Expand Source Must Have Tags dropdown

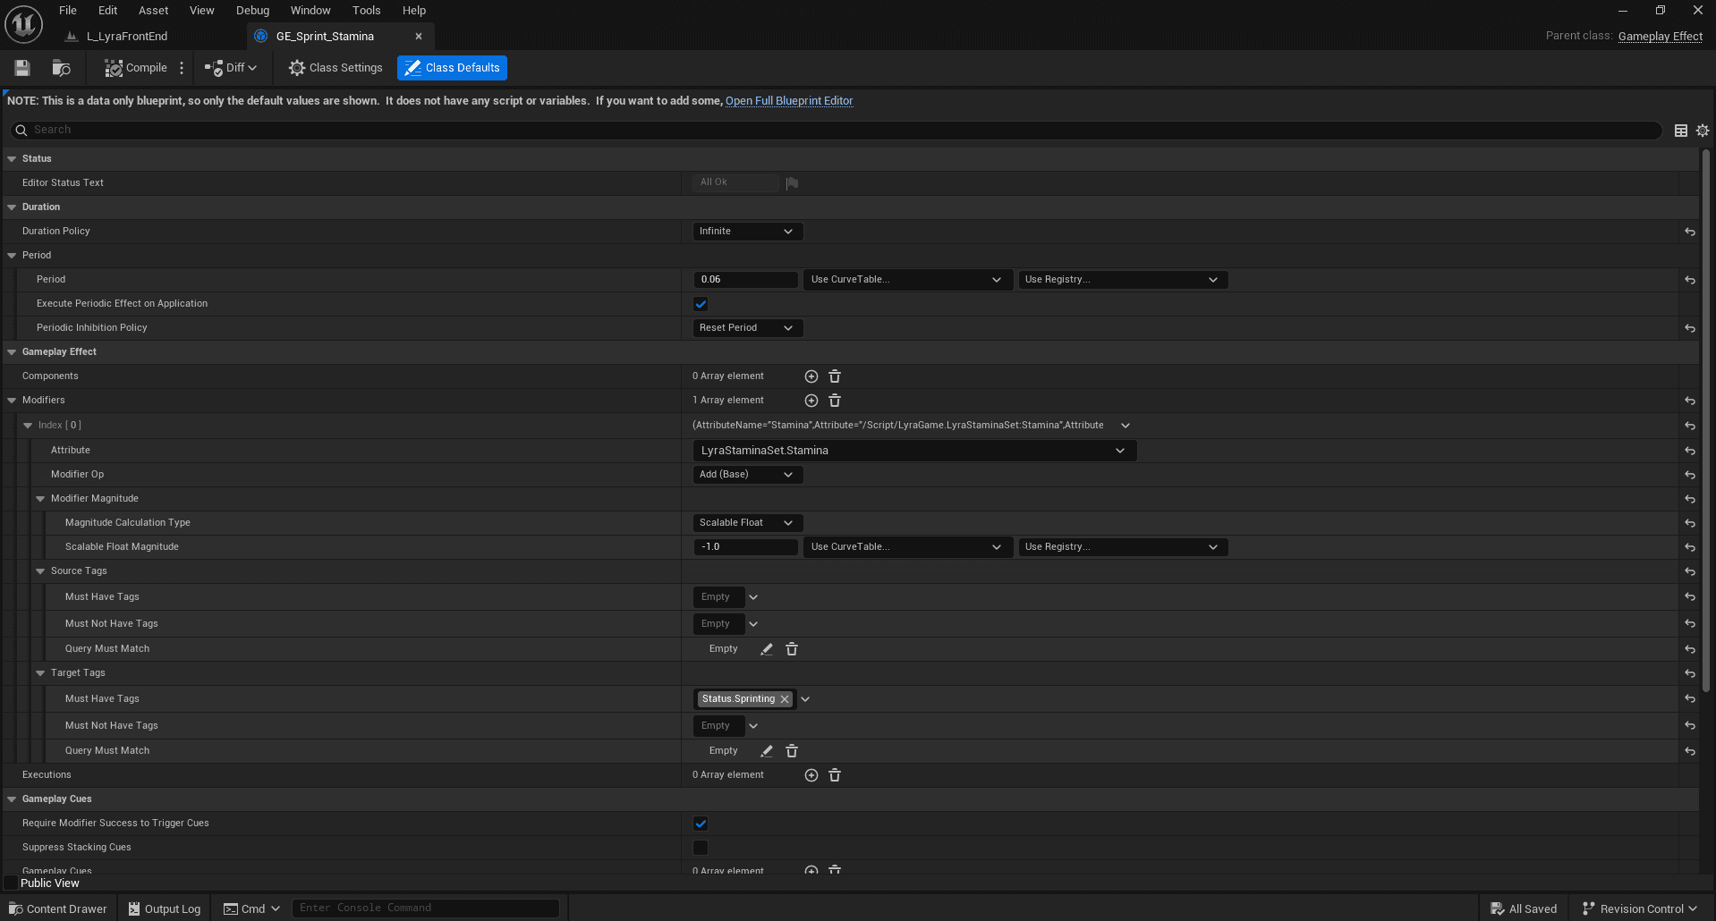pyautogui.click(x=753, y=597)
